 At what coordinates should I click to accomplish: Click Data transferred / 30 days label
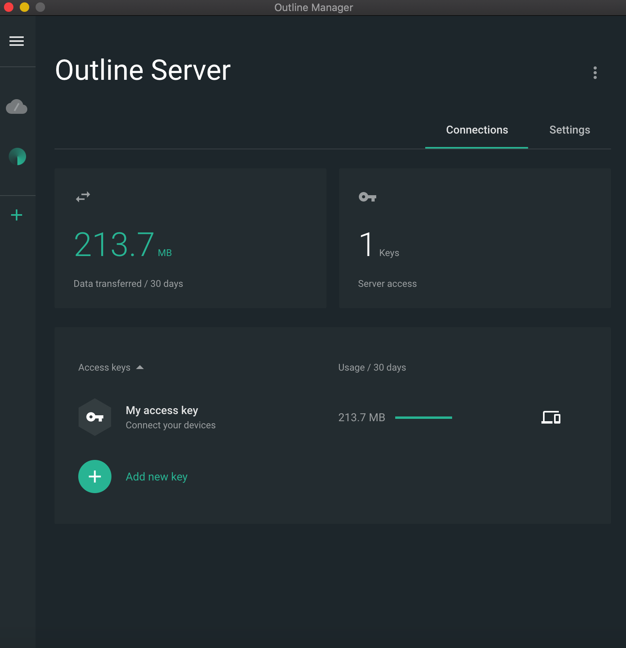point(128,284)
